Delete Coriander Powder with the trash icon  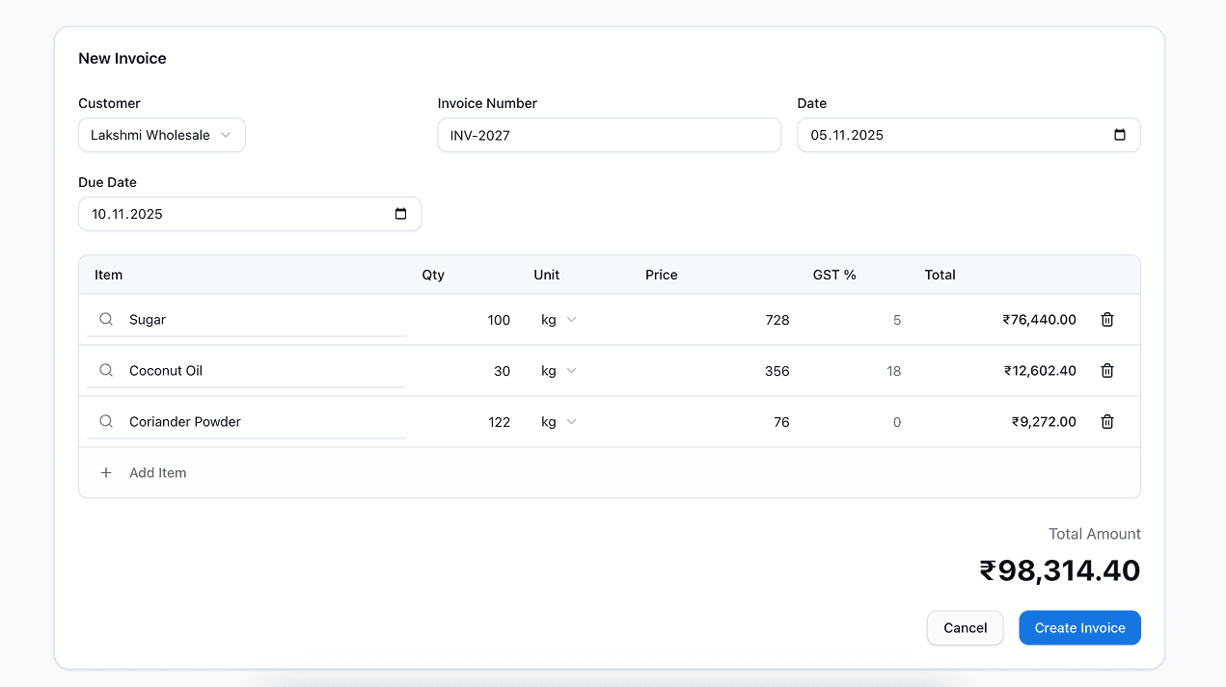click(x=1106, y=421)
